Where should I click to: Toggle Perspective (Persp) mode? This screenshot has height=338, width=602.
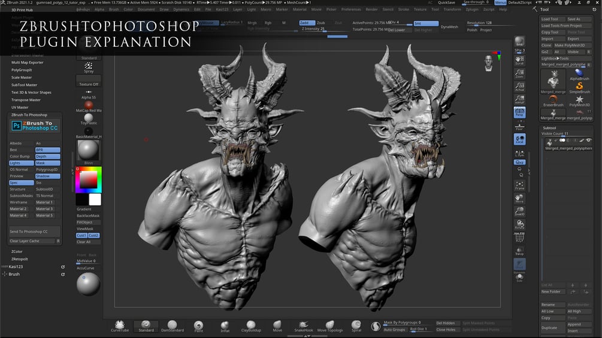coord(519,112)
